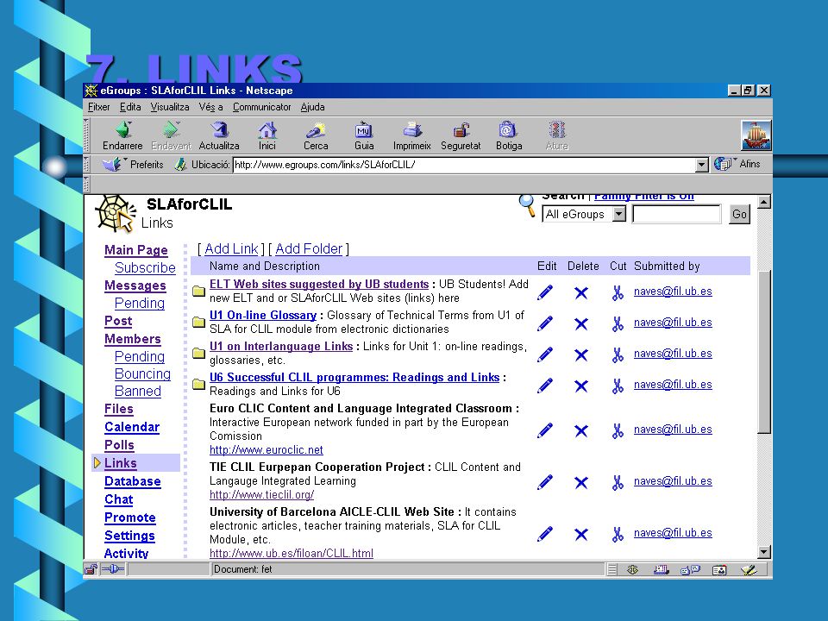Click the Subscribe sidebar link
The image size is (828, 621).
[x=145, y=267]
